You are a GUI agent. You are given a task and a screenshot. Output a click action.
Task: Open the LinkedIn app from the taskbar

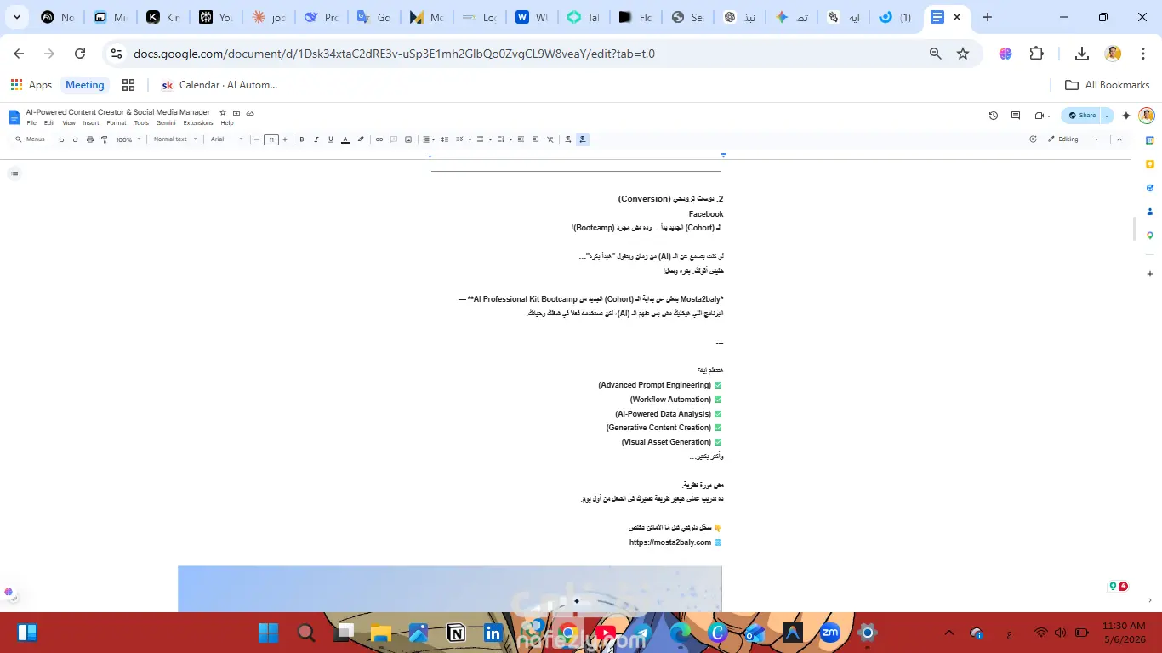pos(493,633)
